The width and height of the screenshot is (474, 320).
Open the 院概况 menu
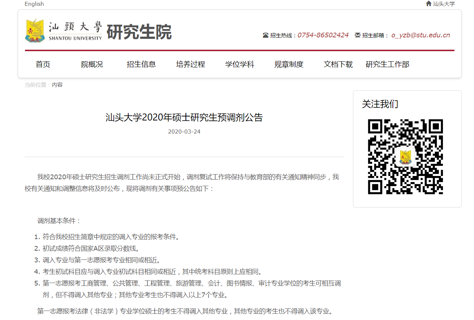click(x=92, y=65)
